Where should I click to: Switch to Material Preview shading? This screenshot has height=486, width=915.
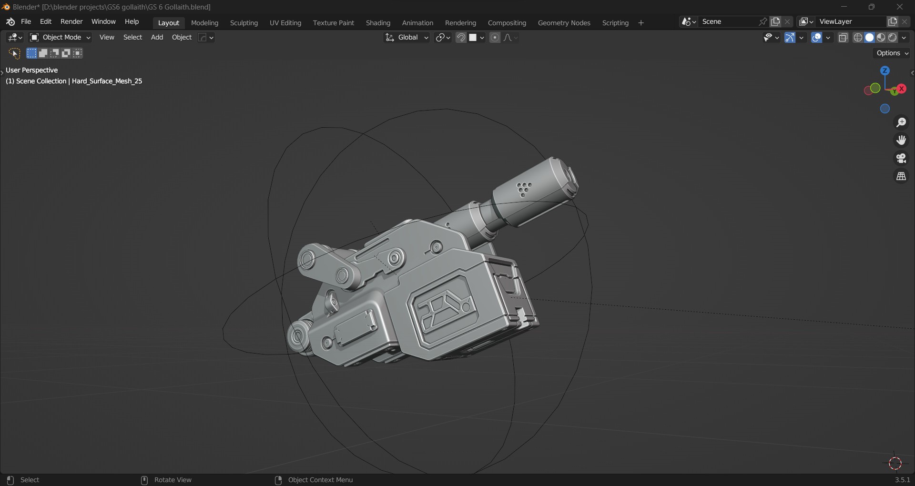pyautogui.click(x=881, y=38)
